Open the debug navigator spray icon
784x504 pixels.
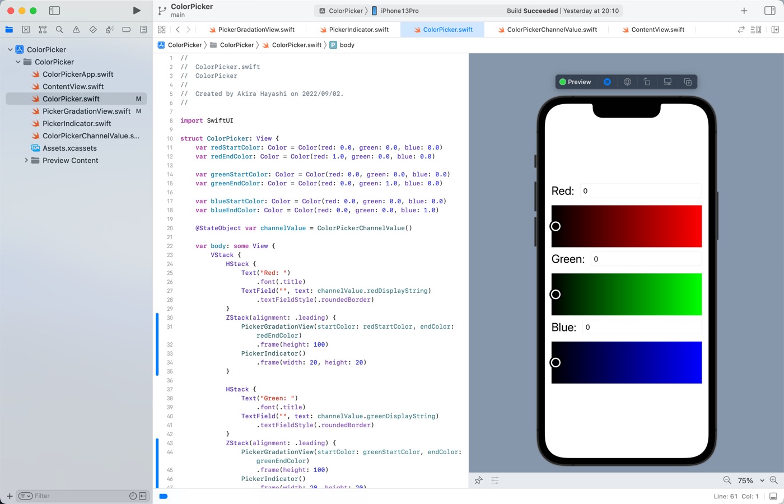(110, 30)
